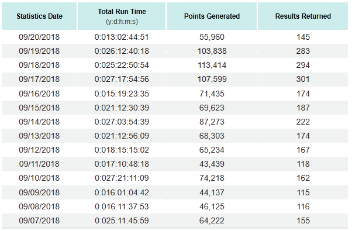This screenshot has height=231, width=352.
Task: Click points value 64,222
Action: point(212,220)
